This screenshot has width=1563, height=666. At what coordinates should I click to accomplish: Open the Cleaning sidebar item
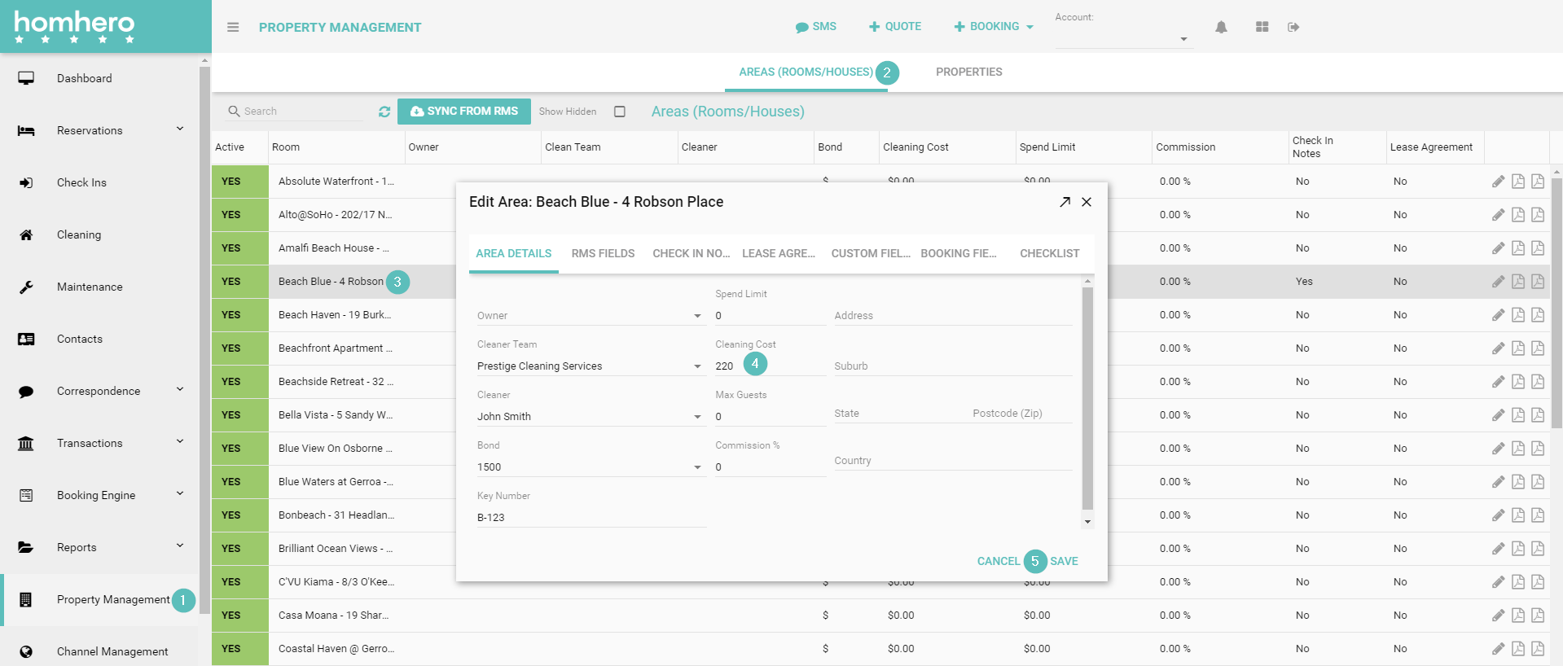(x=79, y=234)
